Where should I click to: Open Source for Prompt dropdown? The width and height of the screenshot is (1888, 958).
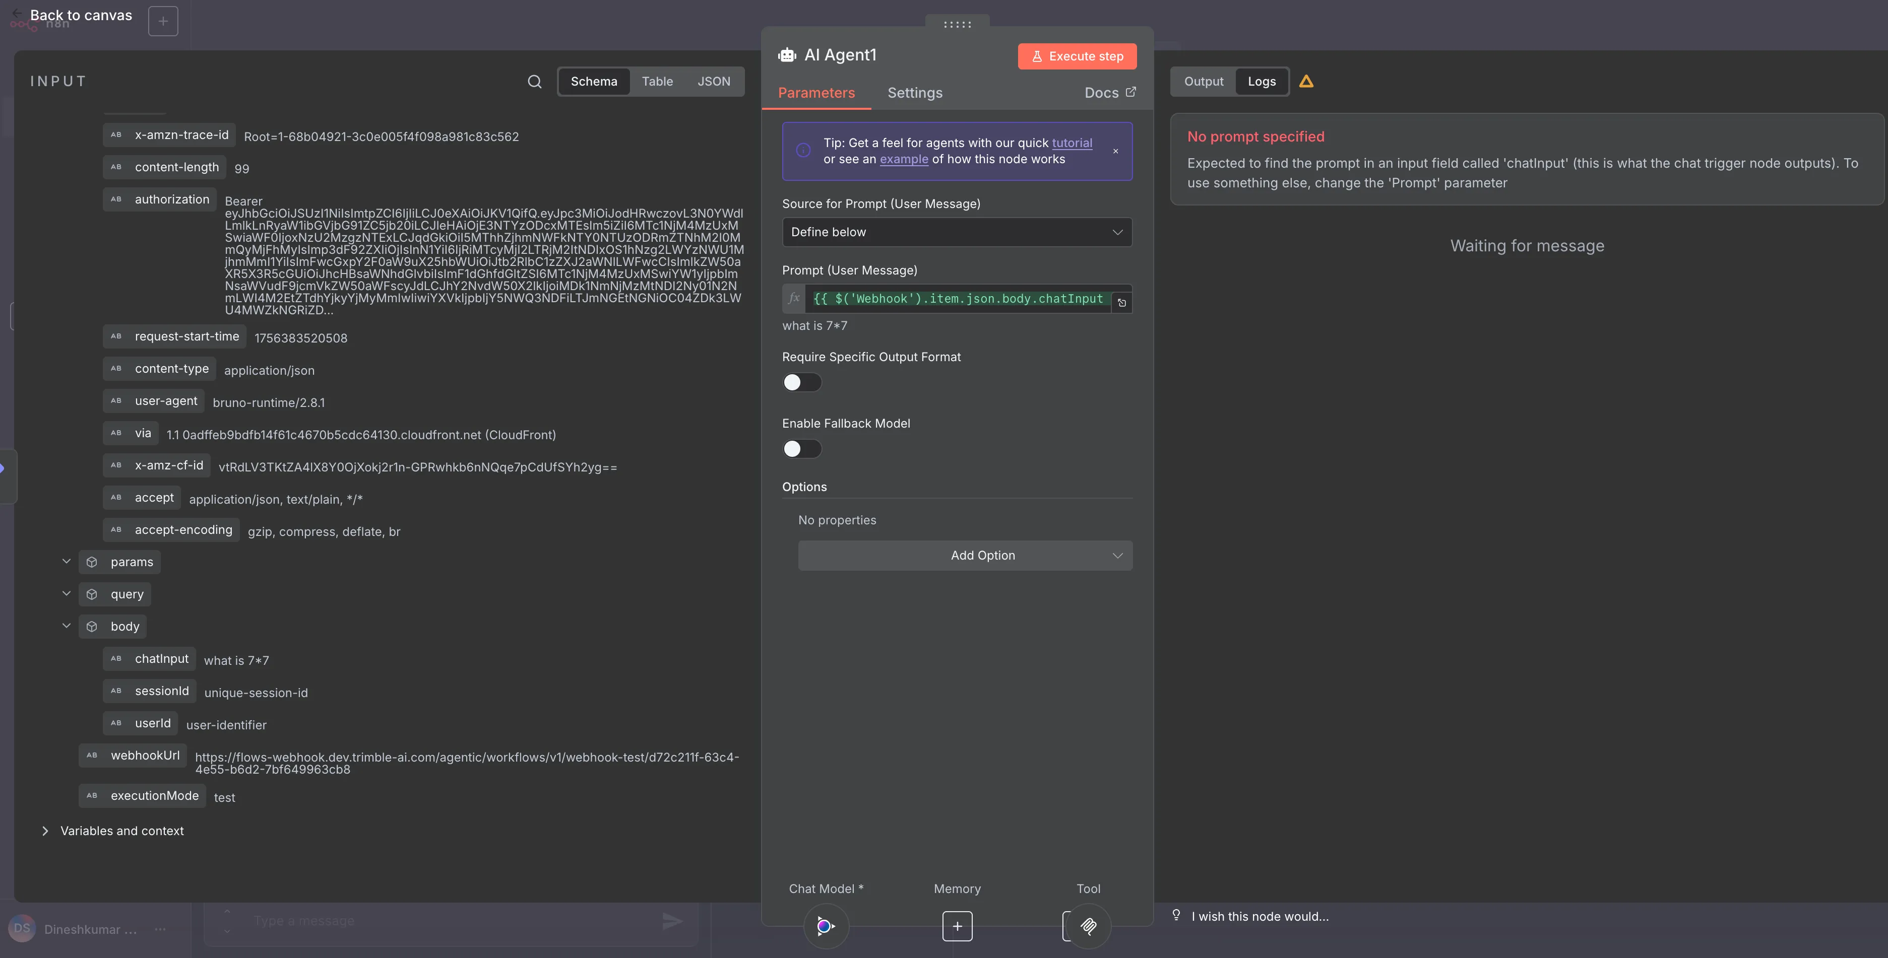click(x=957, y=232)
